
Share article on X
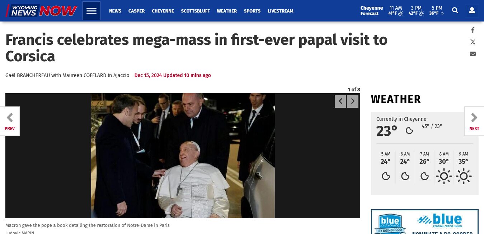(x=473, y=42)
